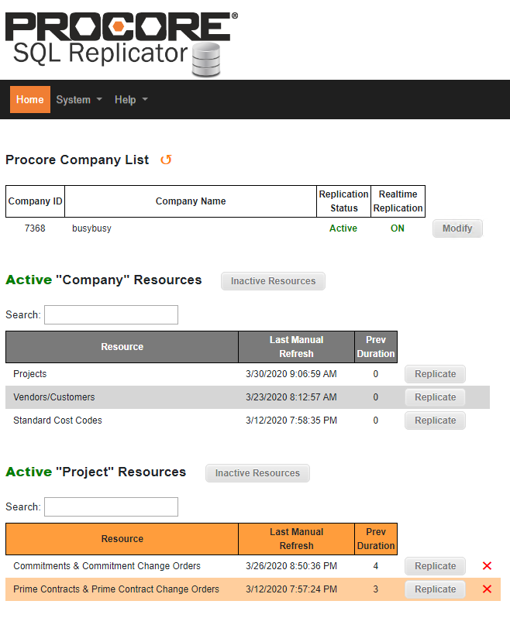Replicate the Projects resource
The image size is (510, 618).
pyautogui.click(x=435, y=374)
